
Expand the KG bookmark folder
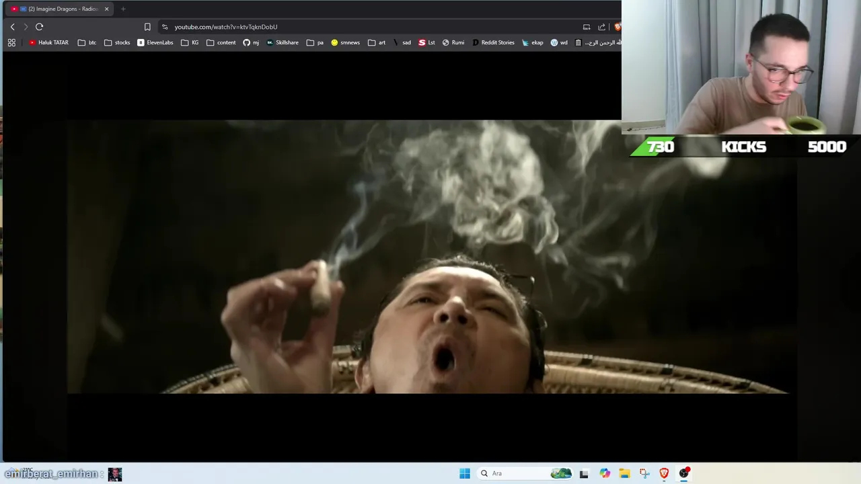pos(190,42)
